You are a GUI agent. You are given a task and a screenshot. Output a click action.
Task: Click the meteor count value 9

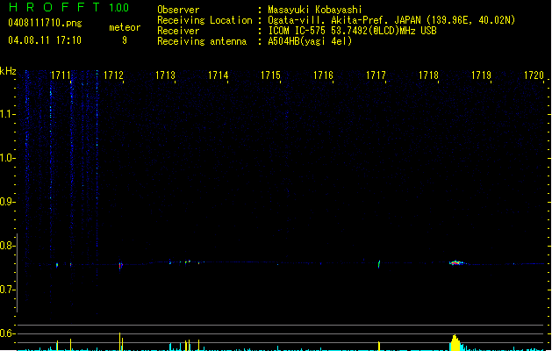(125, 40)
